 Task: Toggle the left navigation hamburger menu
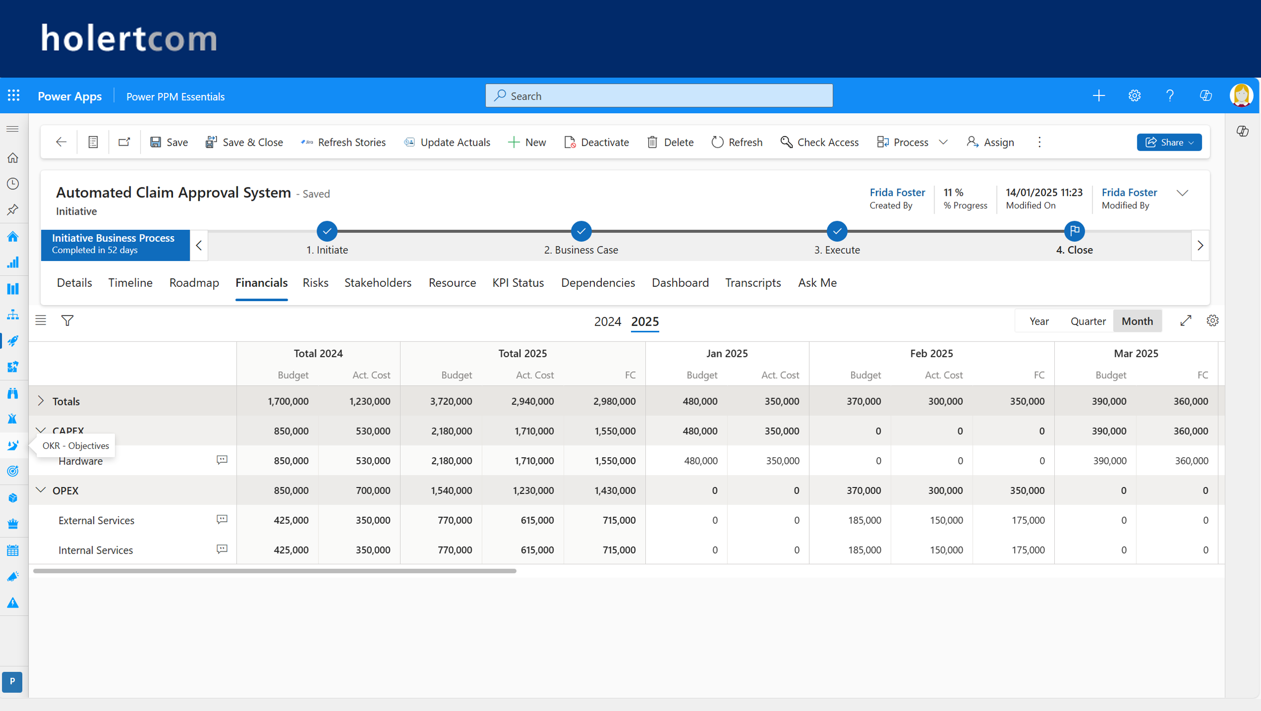pyautogui.click(x=13, y=129)
